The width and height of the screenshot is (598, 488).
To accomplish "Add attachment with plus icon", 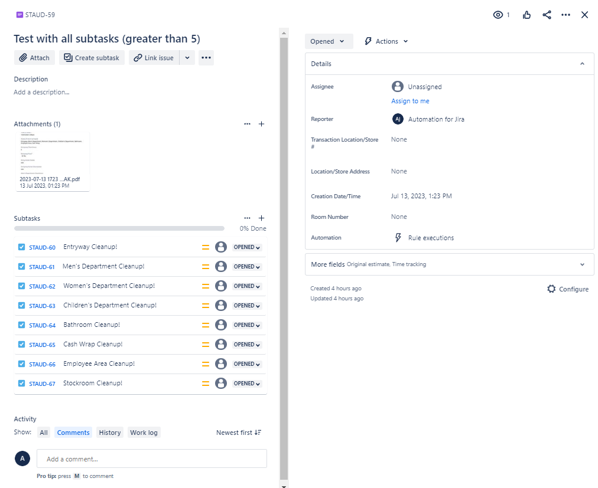I will pos(261,124).
